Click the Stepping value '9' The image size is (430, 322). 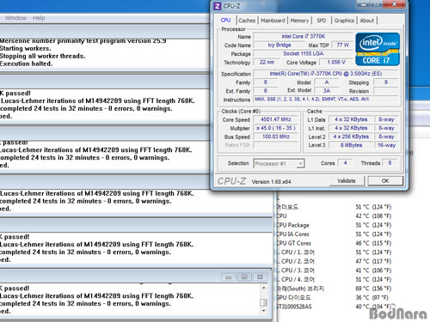386,82
